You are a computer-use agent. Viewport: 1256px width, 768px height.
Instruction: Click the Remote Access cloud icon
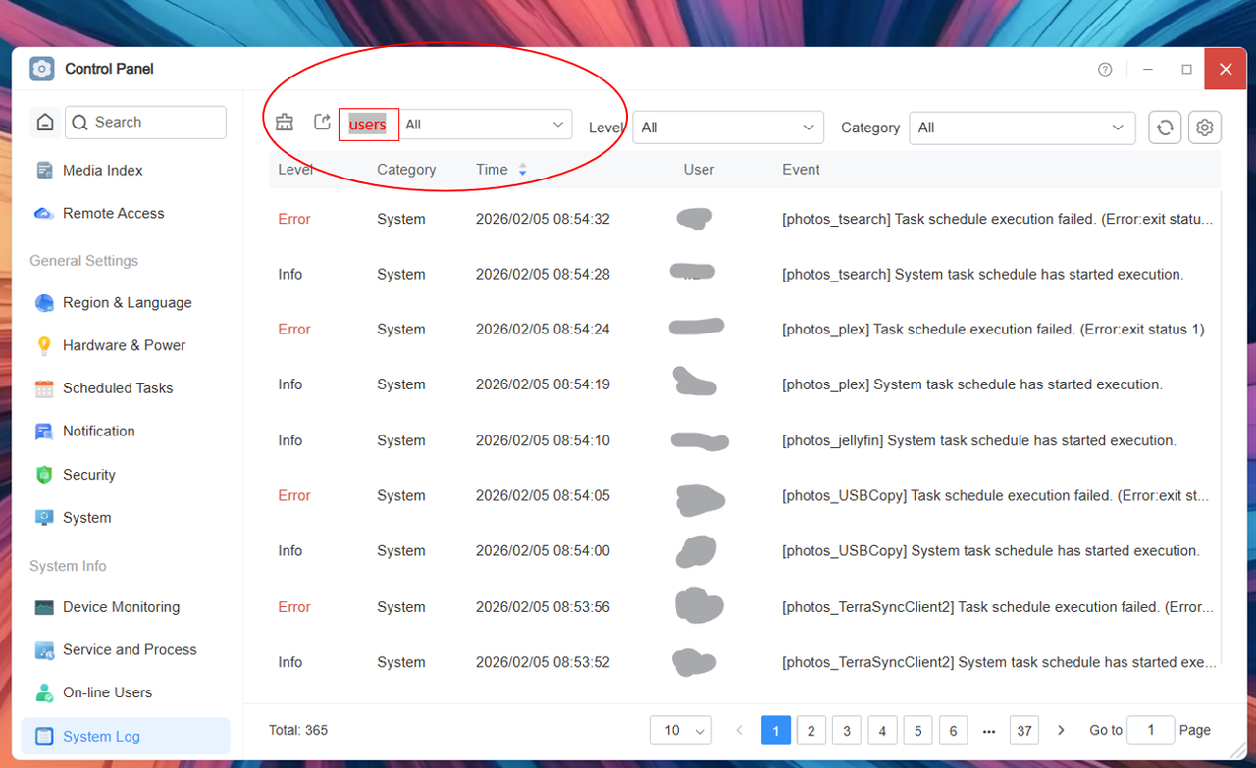click(44, 213)
